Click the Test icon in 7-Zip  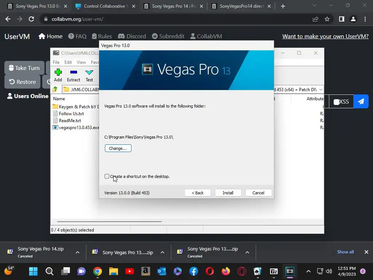(x=89, y=75)
